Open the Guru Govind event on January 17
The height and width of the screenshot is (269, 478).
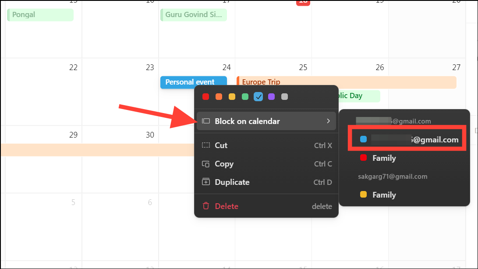tap(193, 14)
